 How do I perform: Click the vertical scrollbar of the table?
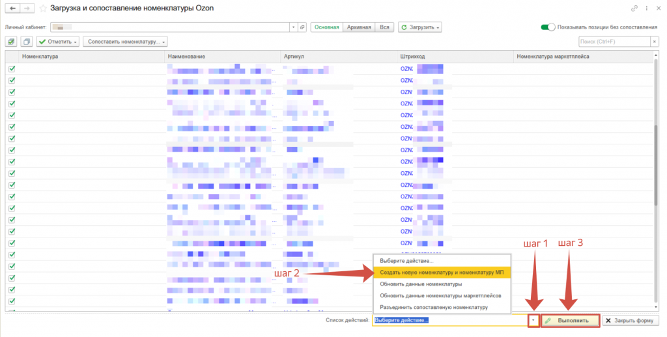[x=655, y=163]
